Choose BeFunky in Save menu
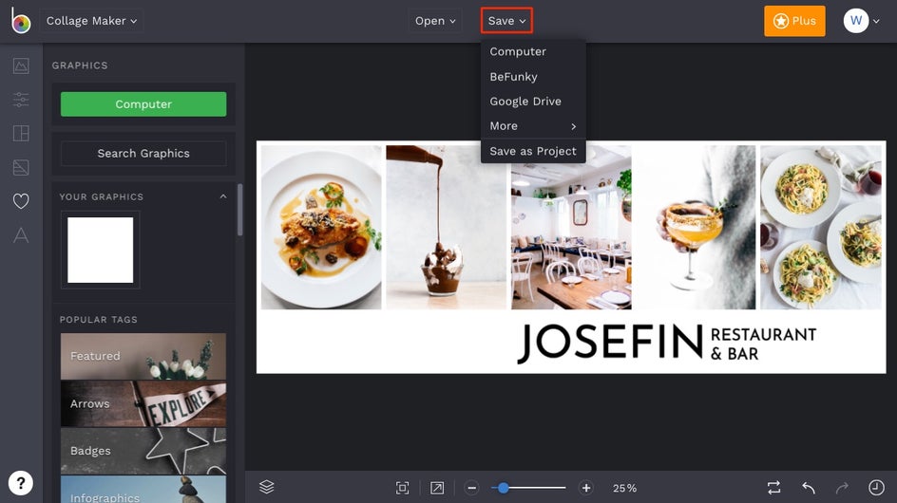 pos(533,77)
